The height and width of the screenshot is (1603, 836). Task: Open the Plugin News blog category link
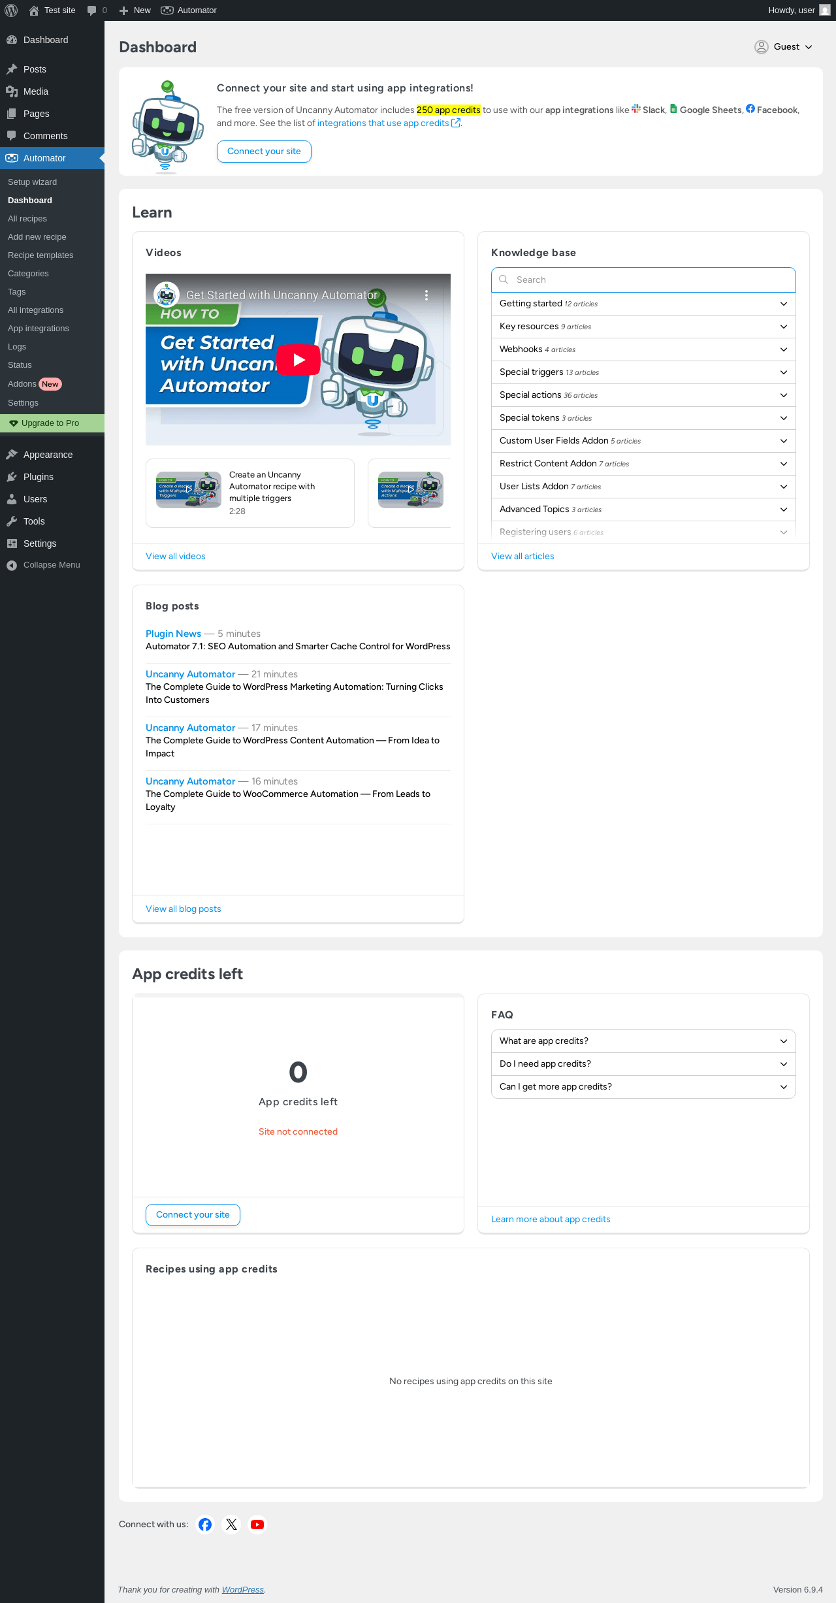(173, 634)
